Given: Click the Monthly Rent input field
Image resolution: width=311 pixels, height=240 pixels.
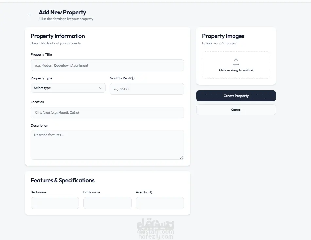Looking at the screenshot, I should [x=147, y=89].
